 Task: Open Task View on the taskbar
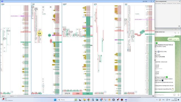click(80, 100)
